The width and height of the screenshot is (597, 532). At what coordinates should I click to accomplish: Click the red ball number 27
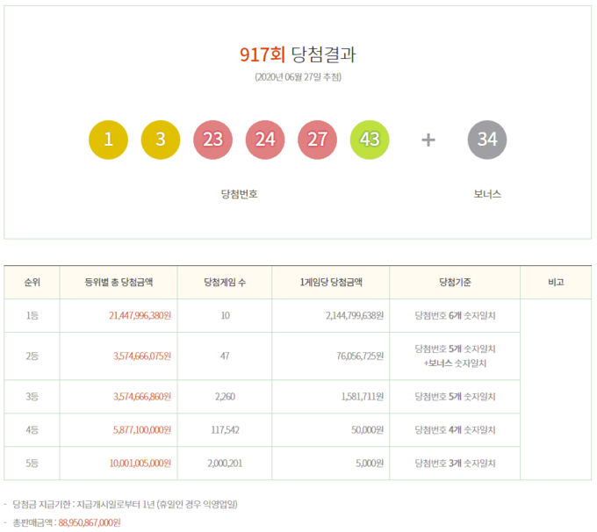(x=317, y=140)
